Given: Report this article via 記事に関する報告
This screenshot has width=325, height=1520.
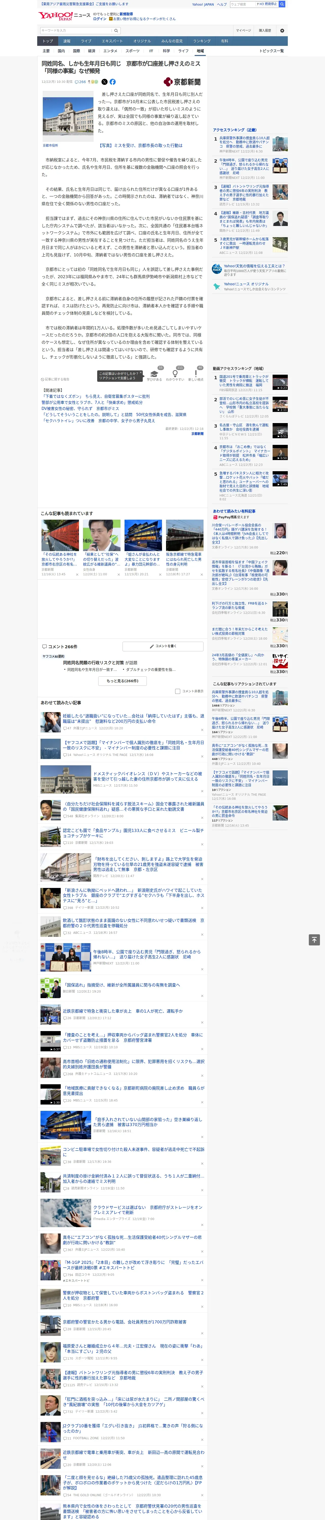Looking at the screenshot, I should (x=55, y=379).
